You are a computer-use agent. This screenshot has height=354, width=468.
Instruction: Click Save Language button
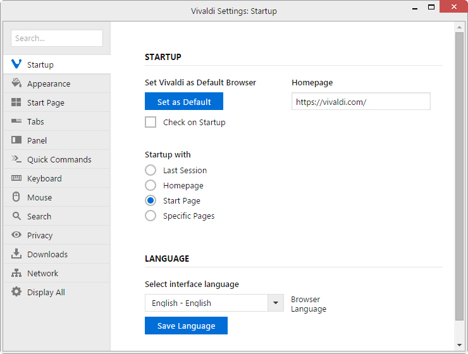pyautogui.click(x=186, y=326)
